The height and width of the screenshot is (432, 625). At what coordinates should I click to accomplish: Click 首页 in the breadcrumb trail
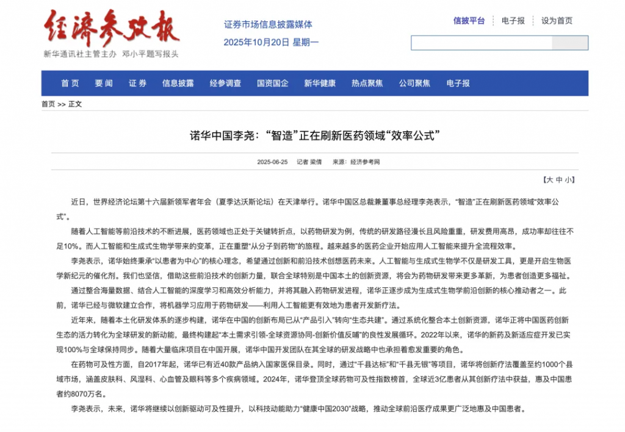[x=48, y=104]
